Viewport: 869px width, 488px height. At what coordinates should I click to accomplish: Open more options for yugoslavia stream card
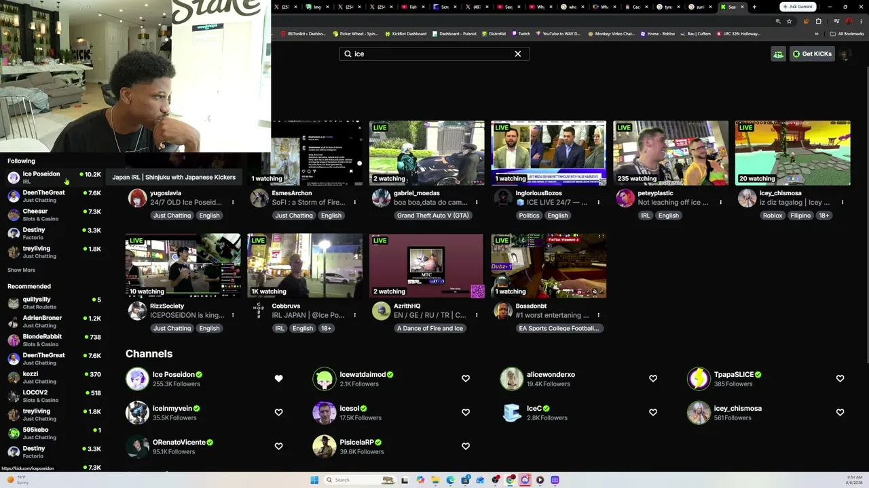pos(233,202)
